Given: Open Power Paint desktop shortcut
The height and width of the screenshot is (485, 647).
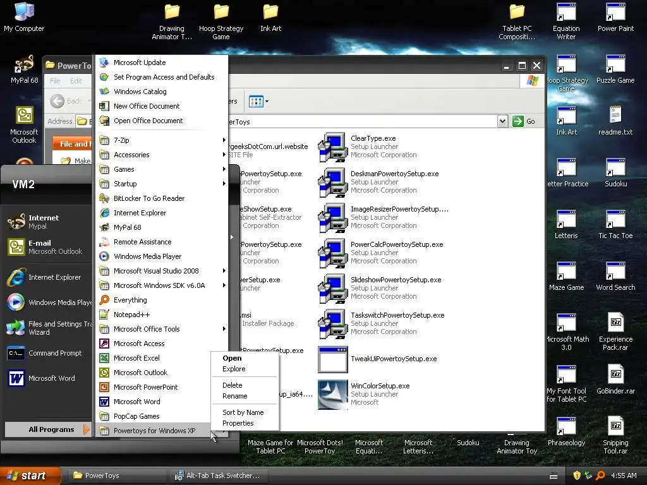Looking at the screenshot, I should pos(615,17).
